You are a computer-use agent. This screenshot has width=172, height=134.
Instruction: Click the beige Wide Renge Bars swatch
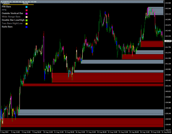(x=26, y=17)
